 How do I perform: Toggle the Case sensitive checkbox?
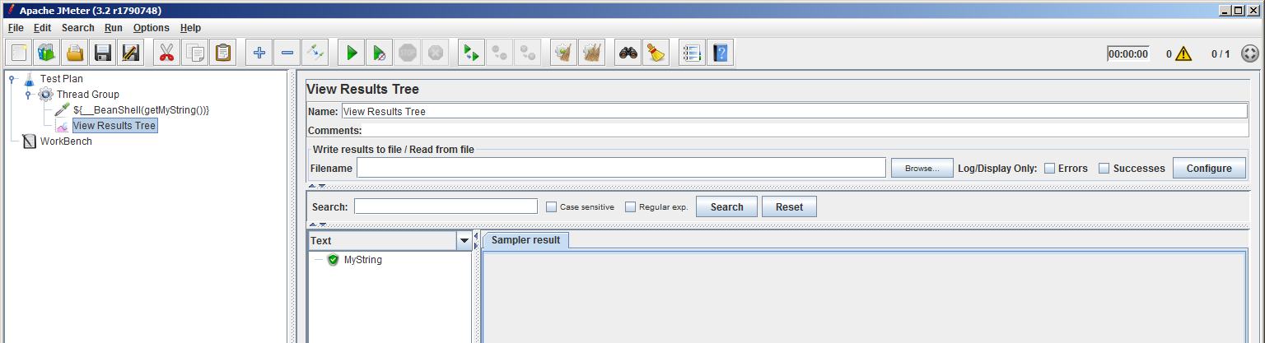click(552, 206)
